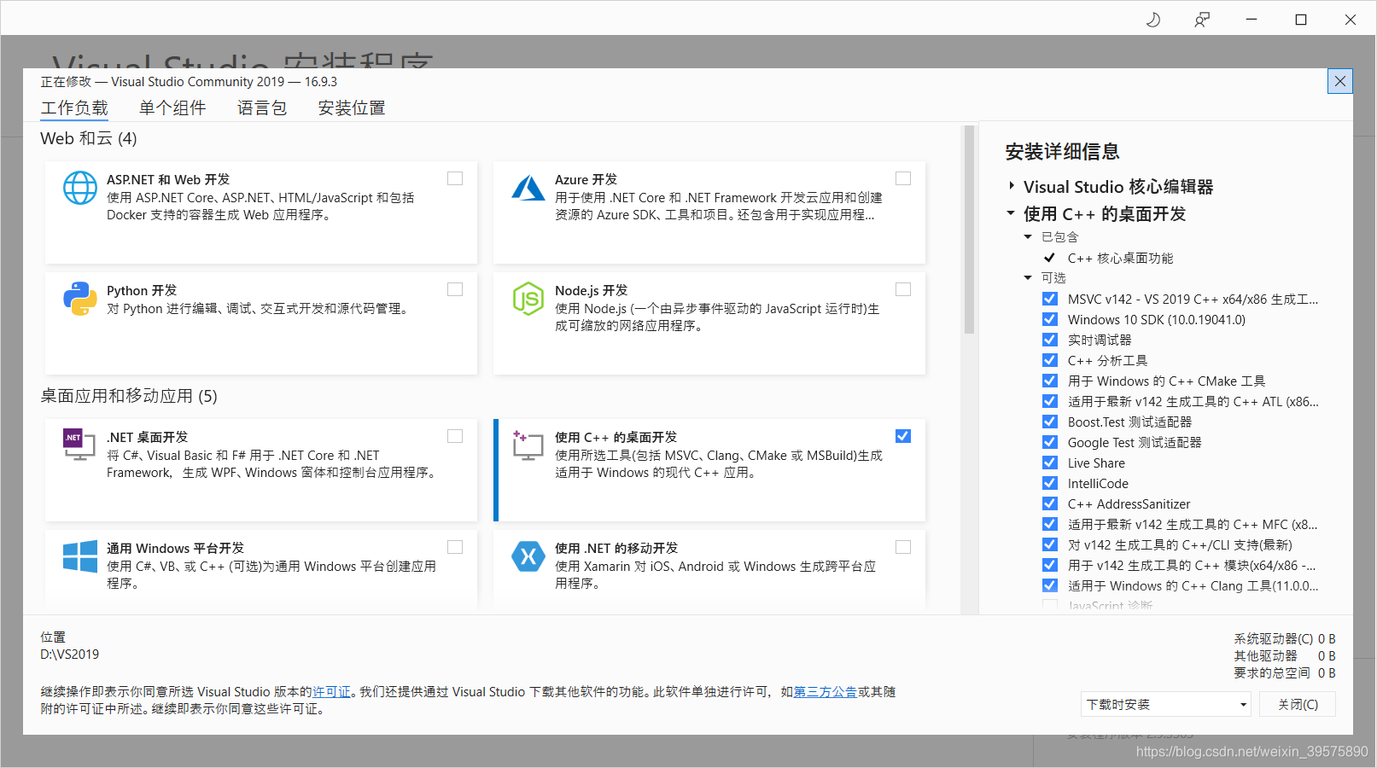The image size is (1377, 768).
Task: Check the Python 开发 workload box
Action: point(455,289)
